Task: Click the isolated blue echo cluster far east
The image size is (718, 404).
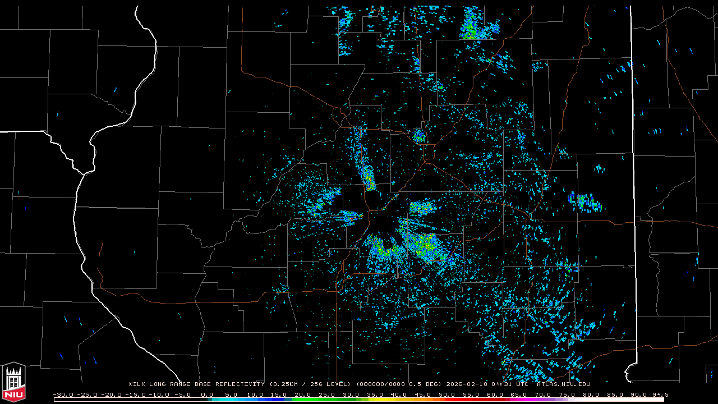Action: coord(585,202)
